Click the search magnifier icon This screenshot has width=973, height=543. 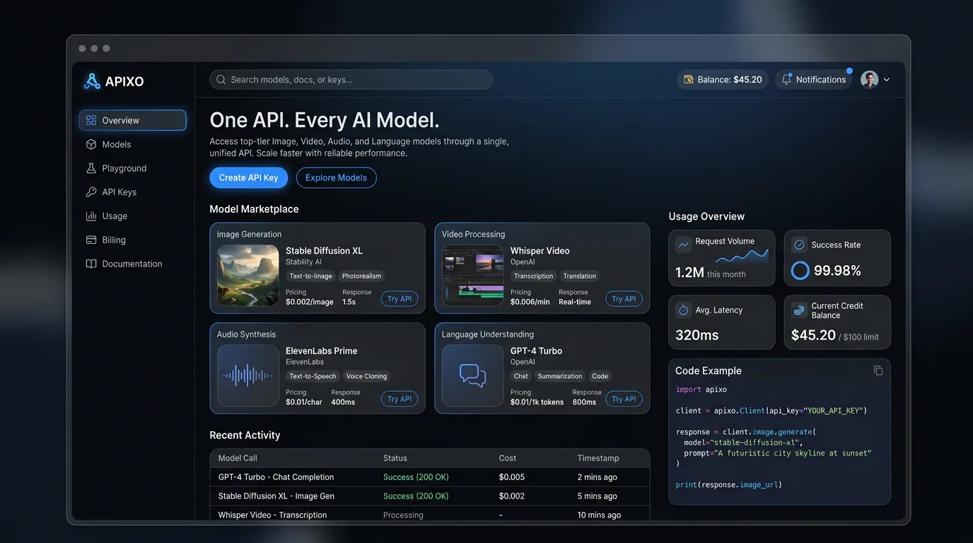pos(221,80)
